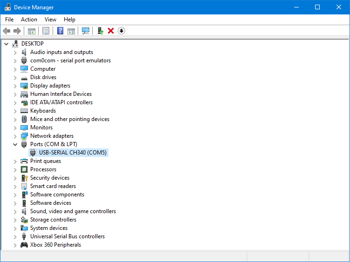
Task: Click the Network adapters icon
Action: [24, 136]
